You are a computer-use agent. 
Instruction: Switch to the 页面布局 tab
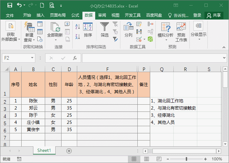(58, 15)
